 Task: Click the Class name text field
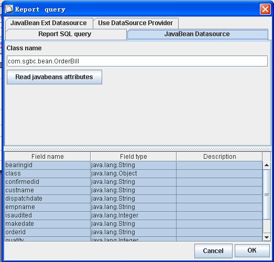tap(137, 61)
